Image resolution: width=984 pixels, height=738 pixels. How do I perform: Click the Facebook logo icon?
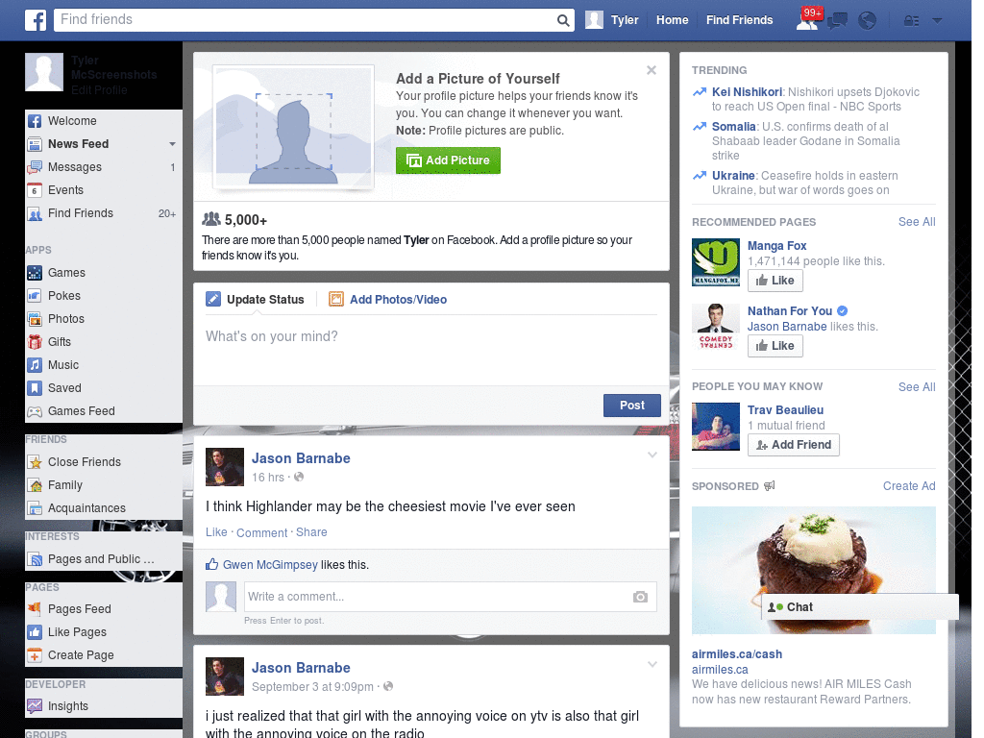coord(36,20)
